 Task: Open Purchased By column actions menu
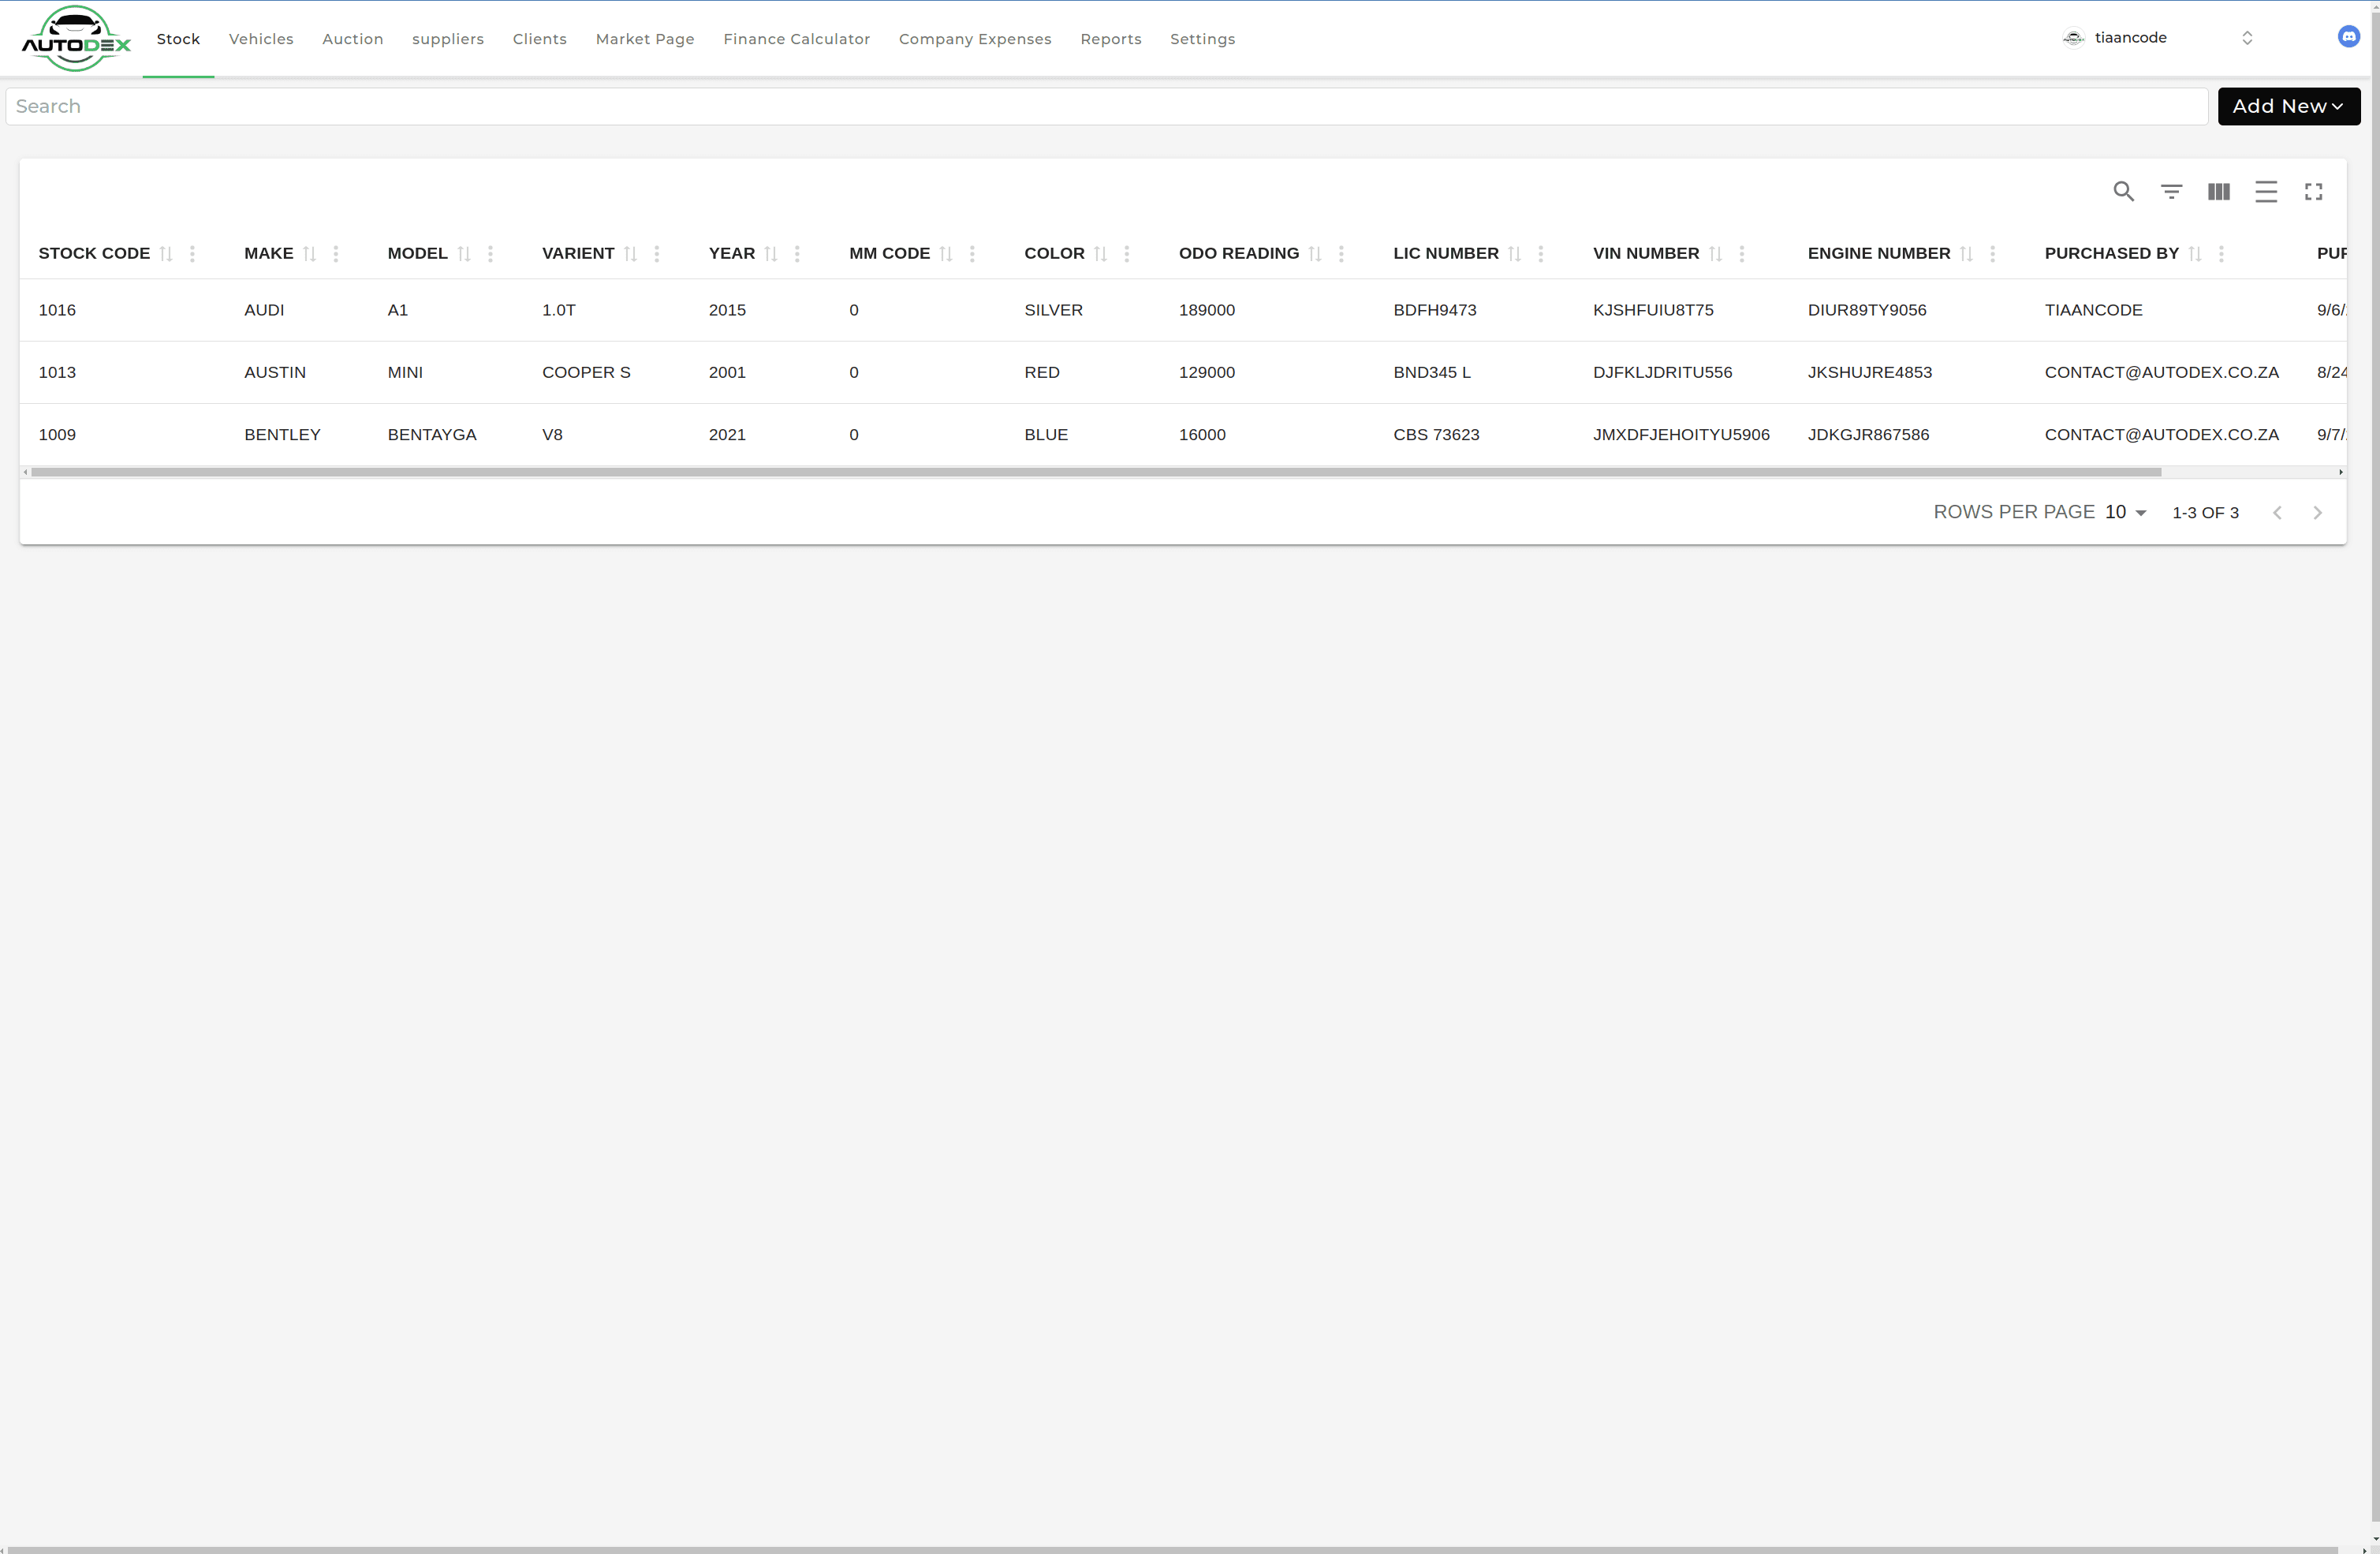(2221, 254)
